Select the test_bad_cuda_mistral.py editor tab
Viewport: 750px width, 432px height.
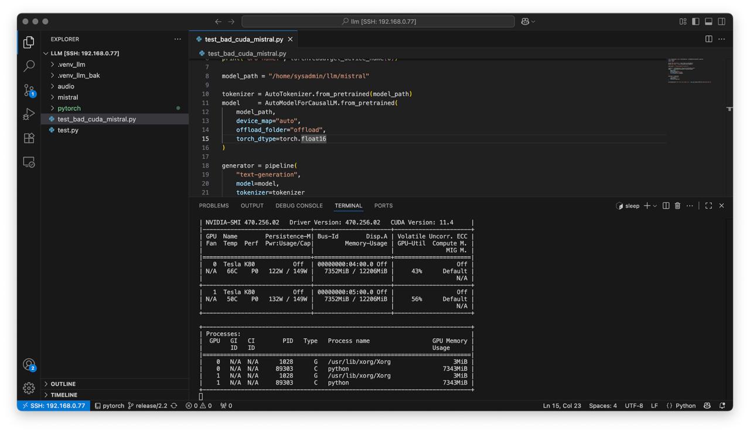(x=244, y=39)
